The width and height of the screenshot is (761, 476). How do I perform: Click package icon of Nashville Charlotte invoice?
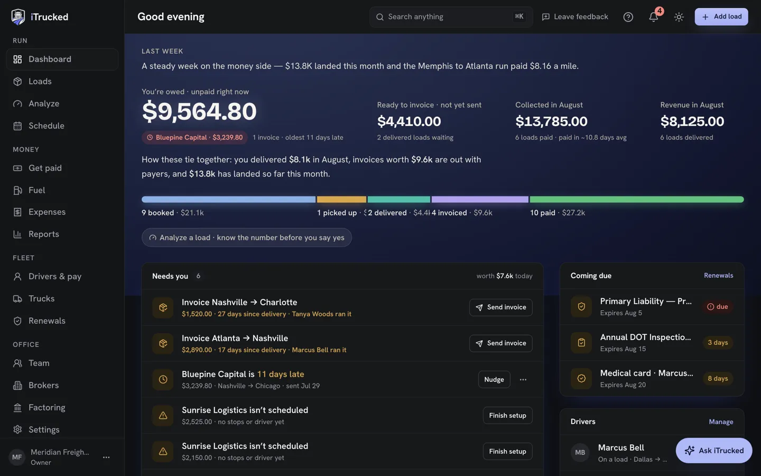click(x=163, y=308)
